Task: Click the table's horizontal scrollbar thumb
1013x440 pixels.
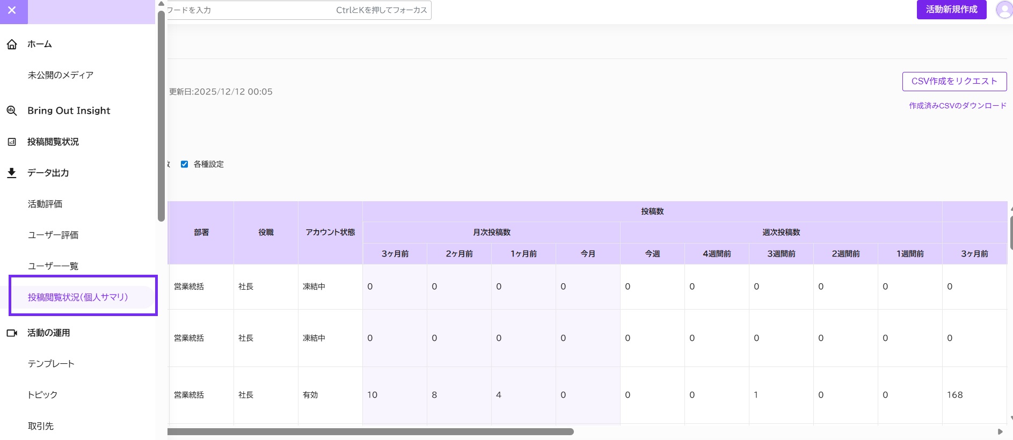Action: click(x=370, y=431)
